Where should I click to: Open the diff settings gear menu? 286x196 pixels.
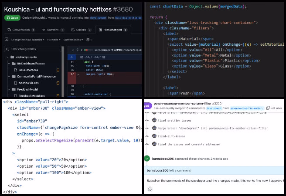[89, 40]
